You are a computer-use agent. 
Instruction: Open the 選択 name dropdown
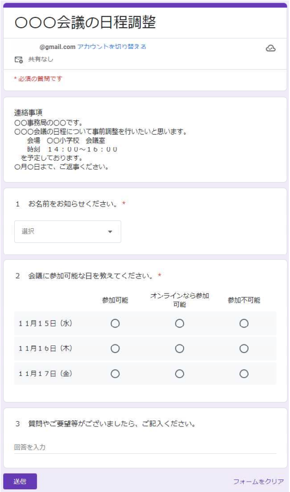(68, 232)
